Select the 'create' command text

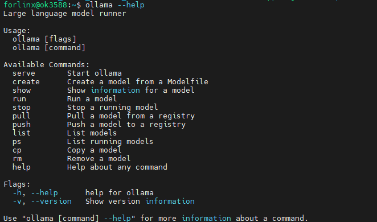pos(26,82)
